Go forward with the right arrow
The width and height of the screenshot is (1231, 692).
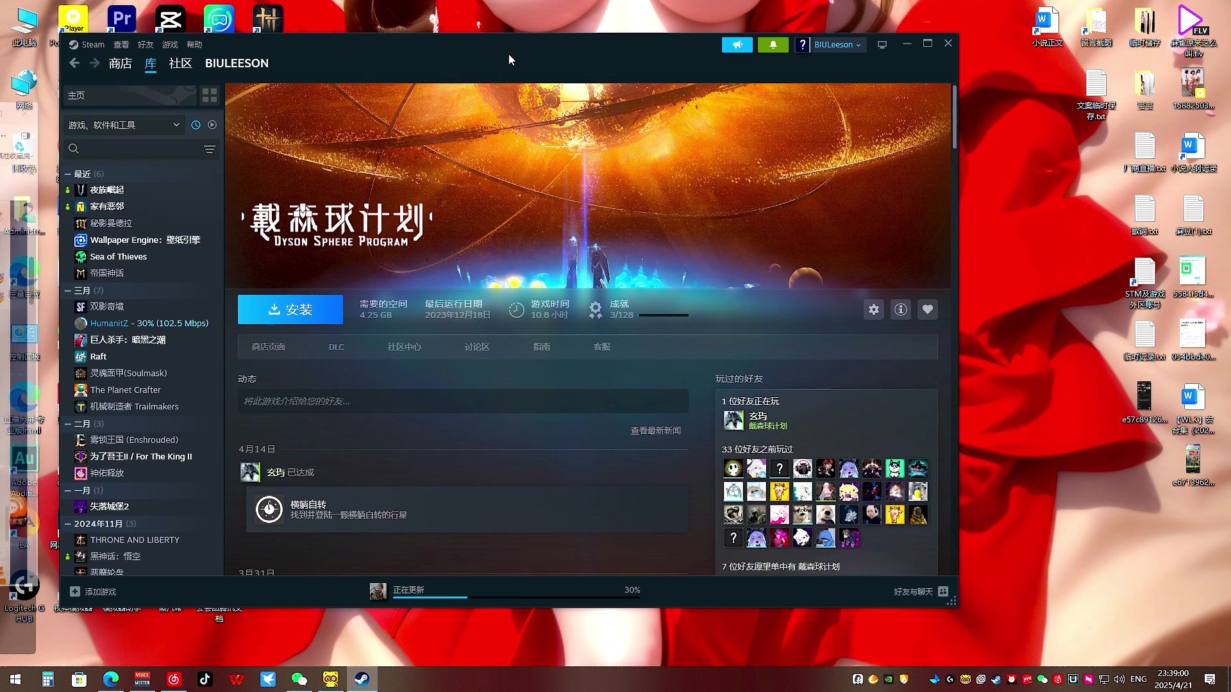tap(95, 63)
